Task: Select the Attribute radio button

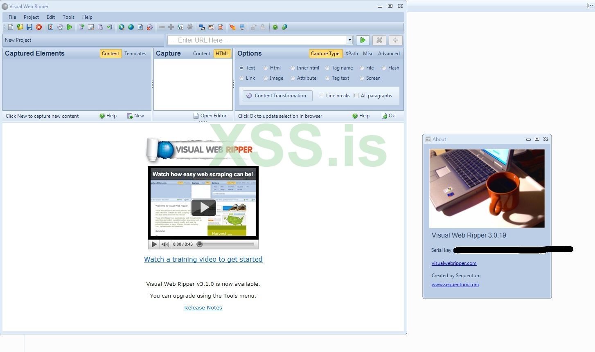Action: 293,78
